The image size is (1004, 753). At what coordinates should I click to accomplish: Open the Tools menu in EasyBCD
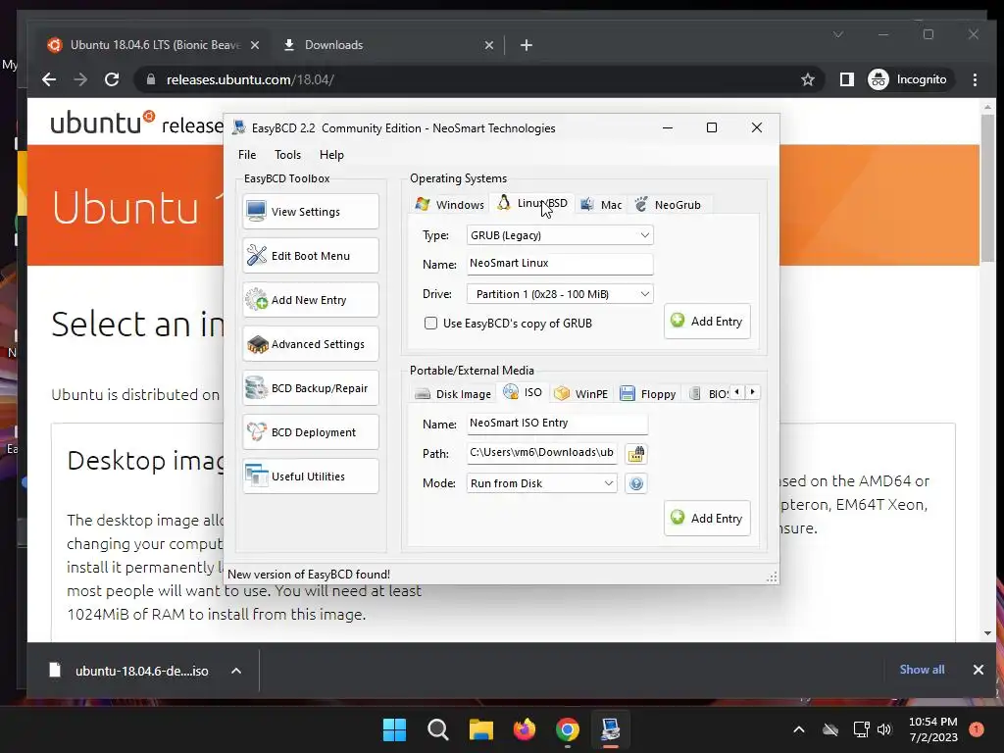[287, 154]
